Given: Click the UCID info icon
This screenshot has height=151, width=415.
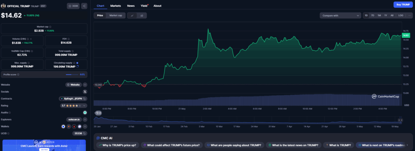Looking at the screenshot, I should (x=9, y=134).
